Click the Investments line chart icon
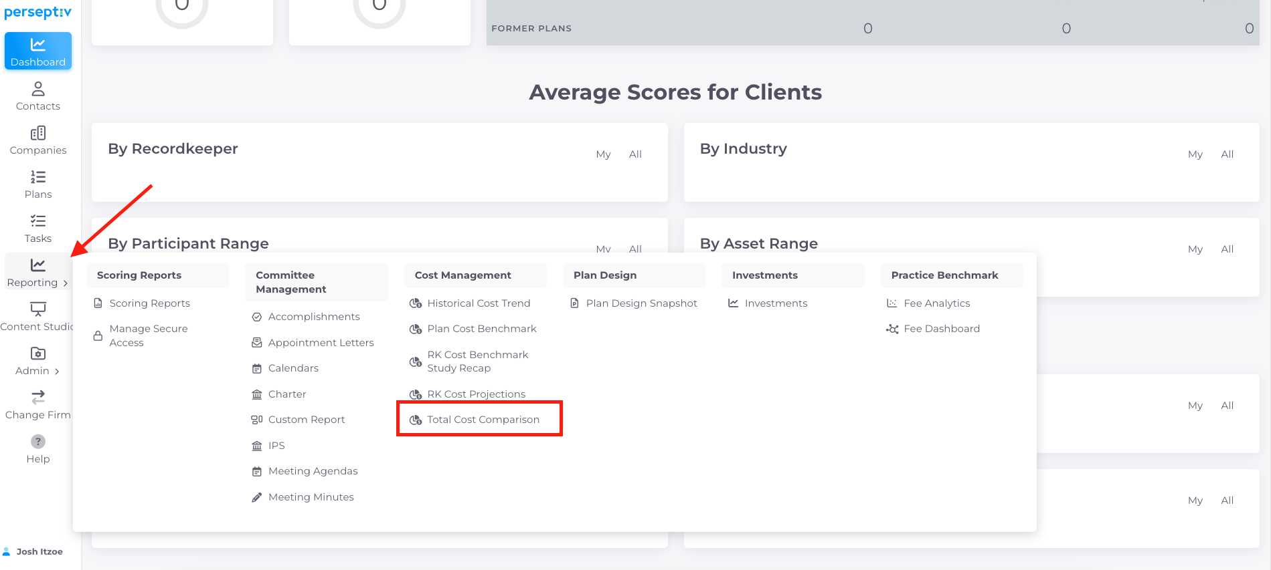1271x570 pixels. pos(734,303)
